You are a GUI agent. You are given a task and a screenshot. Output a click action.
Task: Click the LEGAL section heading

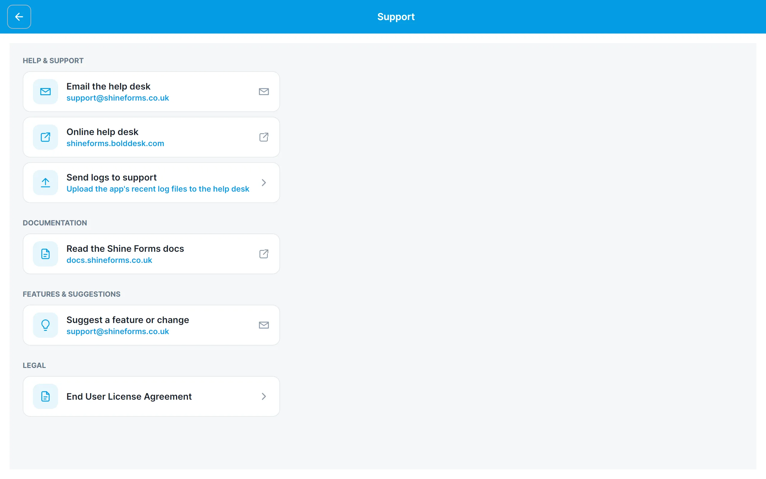point(34,365)
